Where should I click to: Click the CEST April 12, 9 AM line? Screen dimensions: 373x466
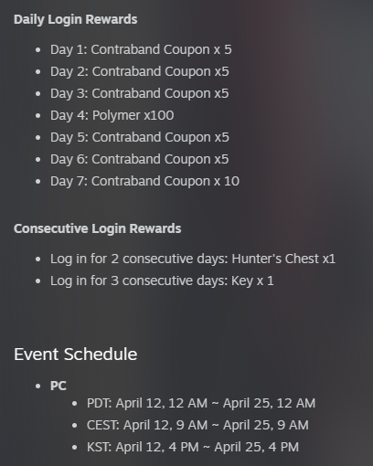(x=197, y=425)
